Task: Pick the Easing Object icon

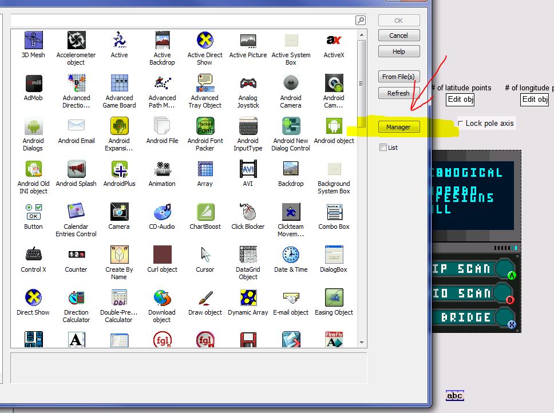Action: (x=334, y=297)
